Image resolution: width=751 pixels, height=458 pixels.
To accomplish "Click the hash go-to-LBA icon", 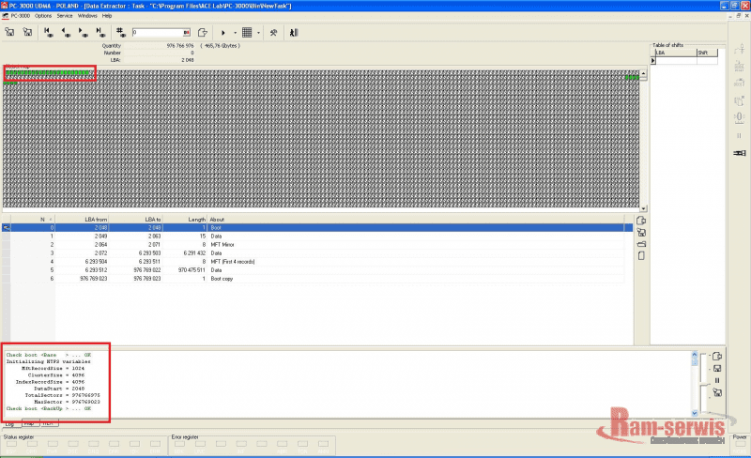I will click(121, 32).
